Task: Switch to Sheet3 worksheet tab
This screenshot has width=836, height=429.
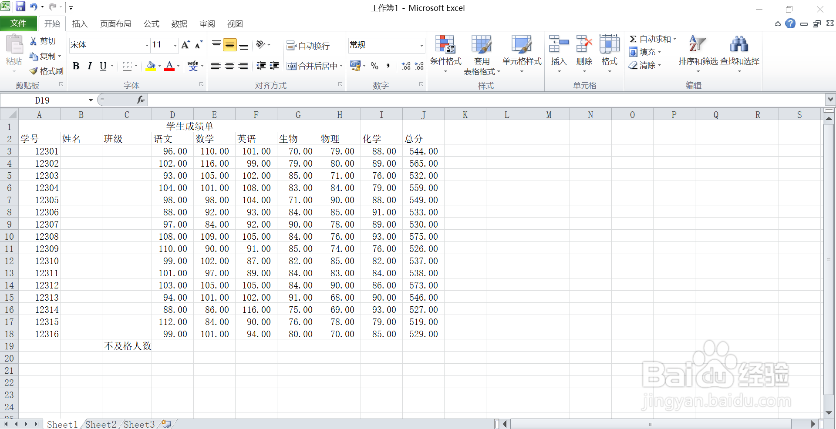Action: pos(139,424)
